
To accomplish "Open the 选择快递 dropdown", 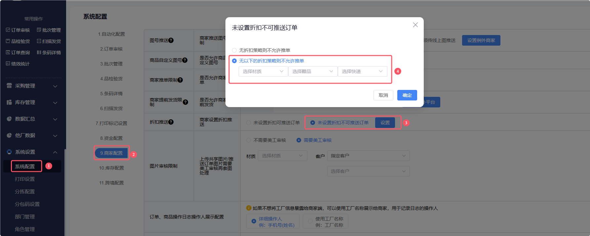I will point(362,71).
